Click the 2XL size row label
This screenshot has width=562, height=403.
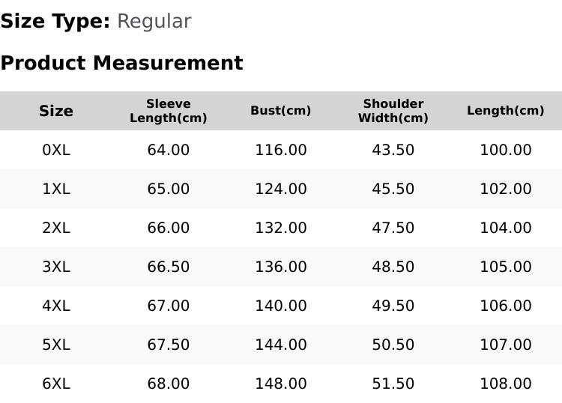(56, 228)
